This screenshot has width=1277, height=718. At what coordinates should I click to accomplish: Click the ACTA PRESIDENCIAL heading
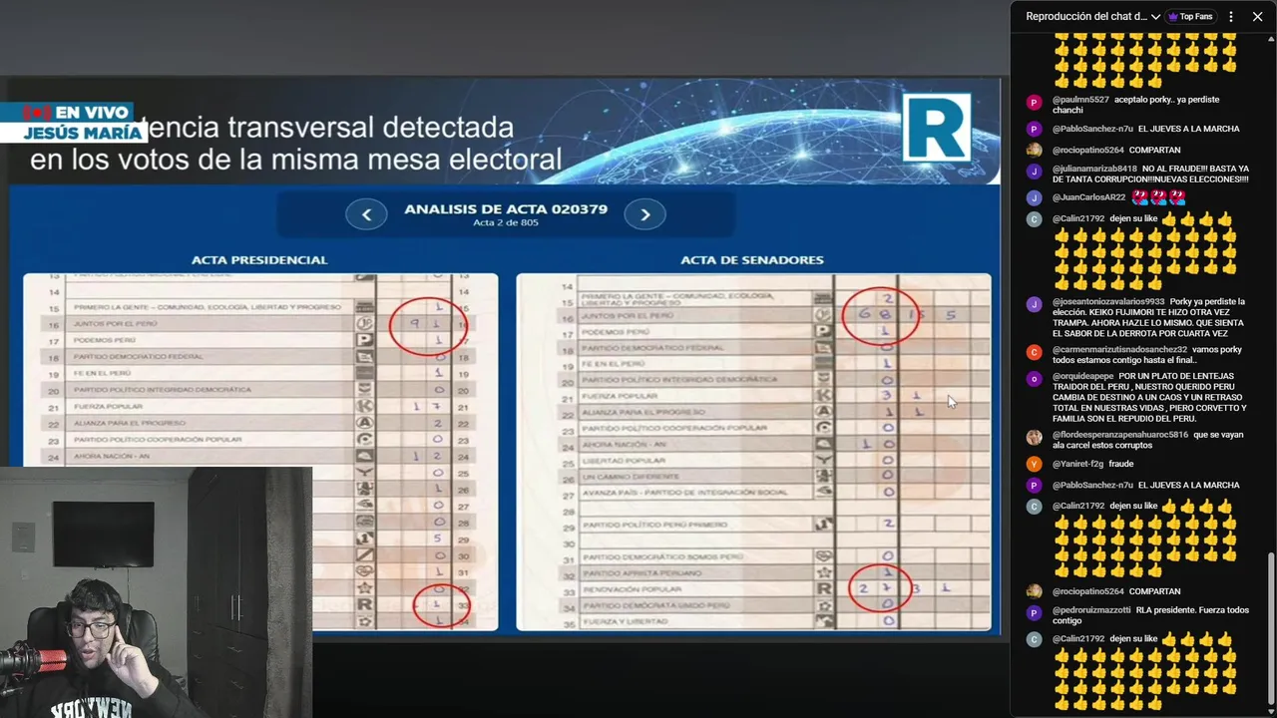(259, 259)
